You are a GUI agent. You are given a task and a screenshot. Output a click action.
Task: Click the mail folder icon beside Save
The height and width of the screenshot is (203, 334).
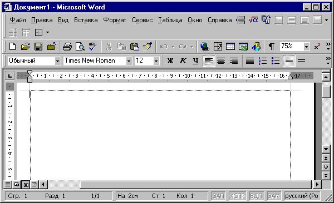[x=51, y=46]
